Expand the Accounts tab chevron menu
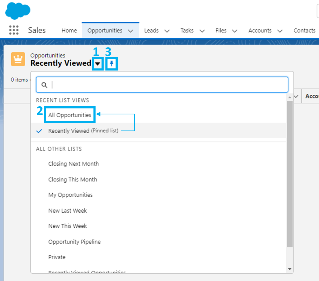This screenshot has height=281, width=319. [280, 31]
